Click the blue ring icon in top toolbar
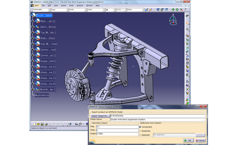The height and width of the screenshot is (145, 230). (x=166, y=10)
